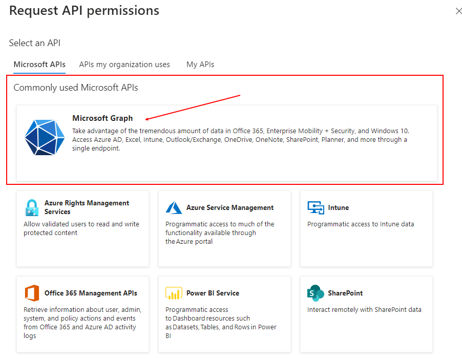Screen dimensions: 462x359
Task: Click the Microsoft Graph description text
Action: (241, 140)
